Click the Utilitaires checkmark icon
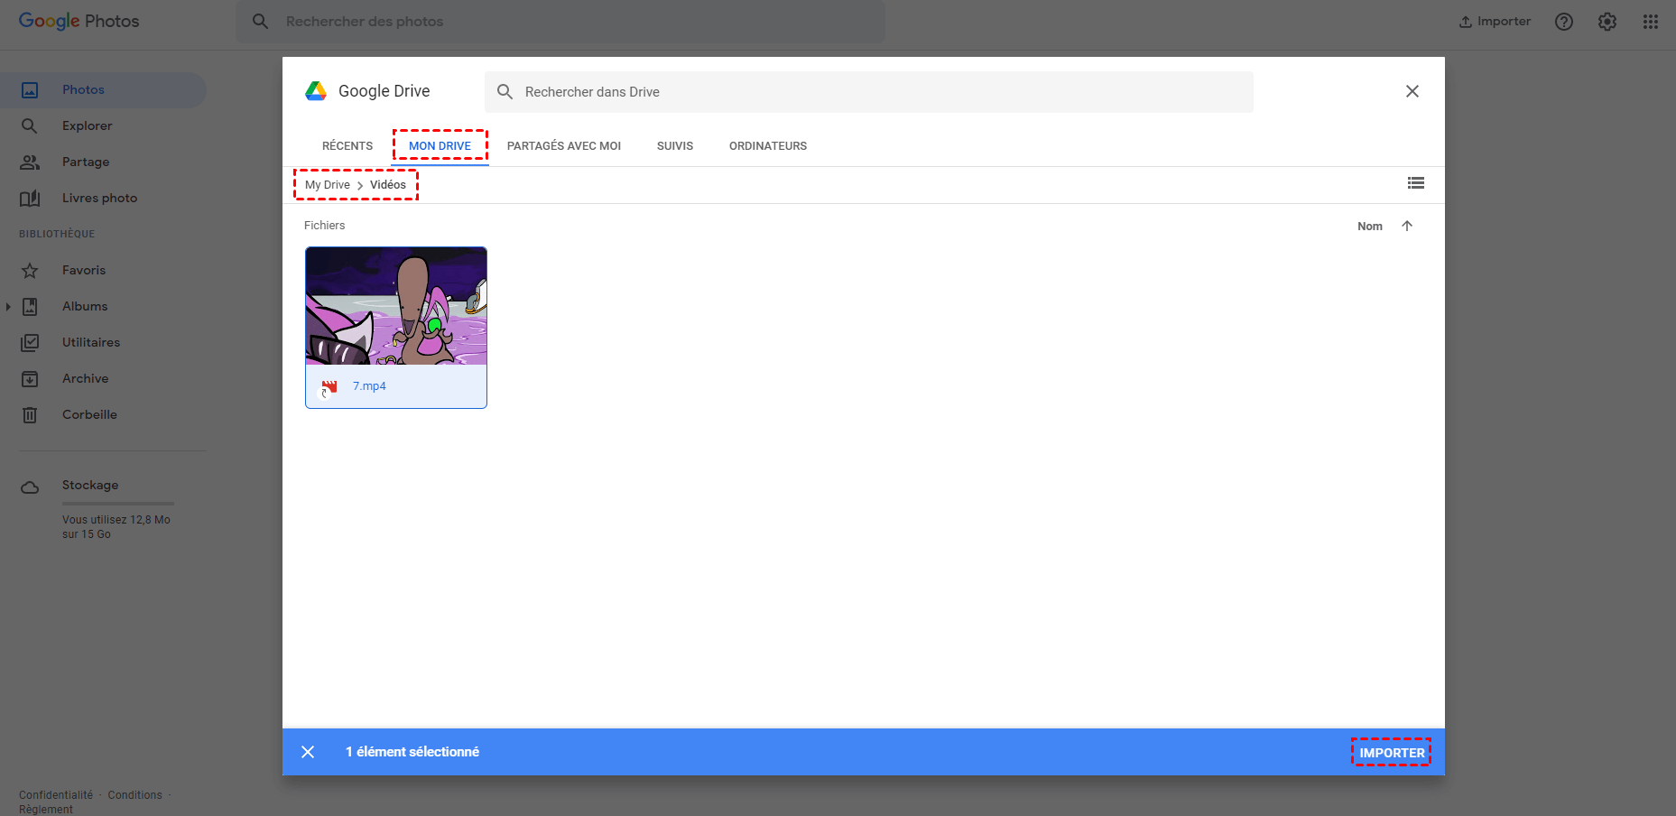Viewport: 1676px width, 816px height. tap(30, 343)
